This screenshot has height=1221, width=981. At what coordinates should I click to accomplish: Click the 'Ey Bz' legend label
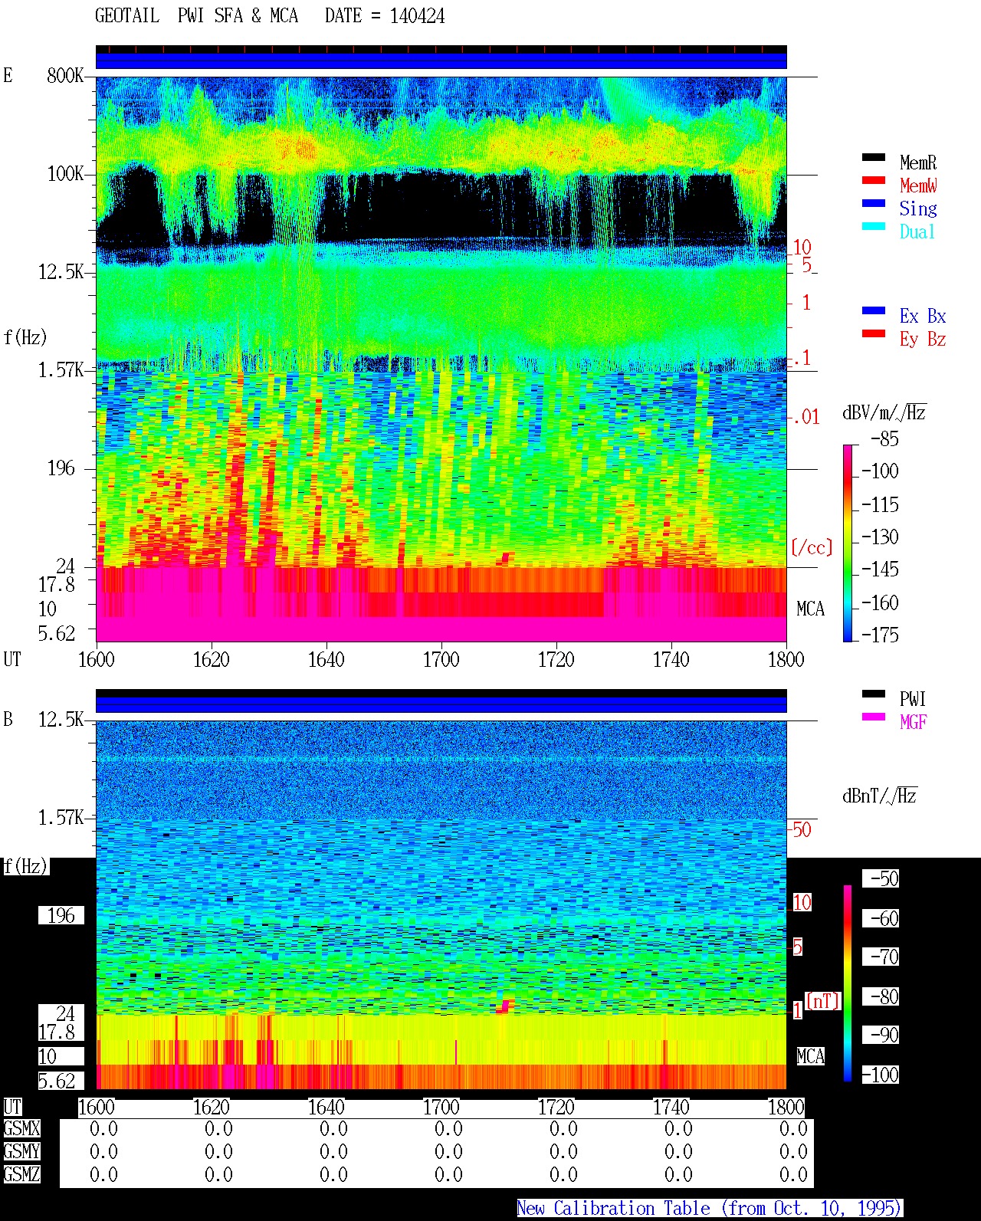pyautogui.click(x=923, y=339)
